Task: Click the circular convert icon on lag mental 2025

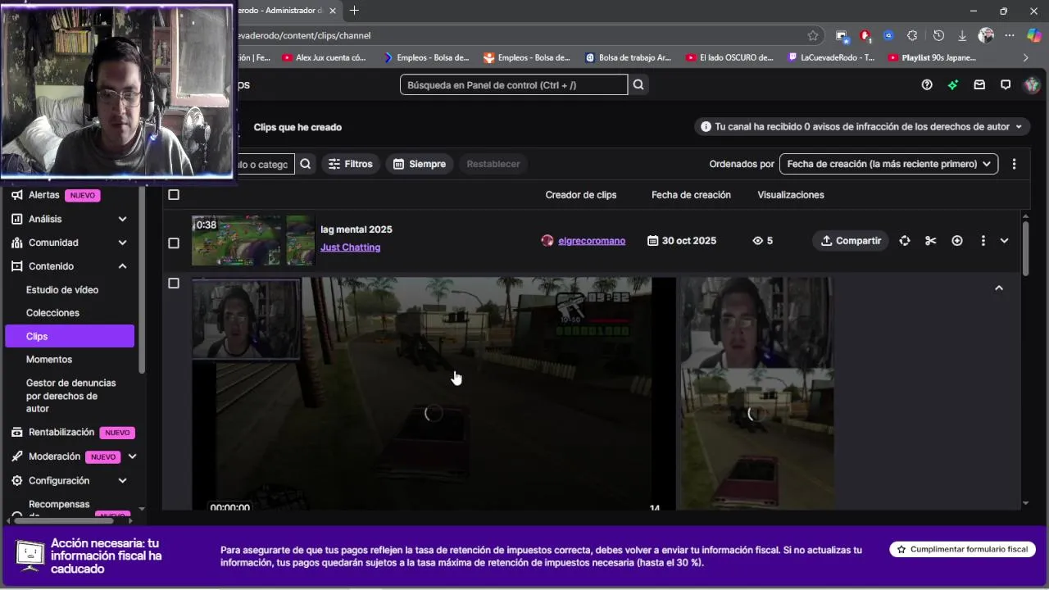Action: pos(905,241)
